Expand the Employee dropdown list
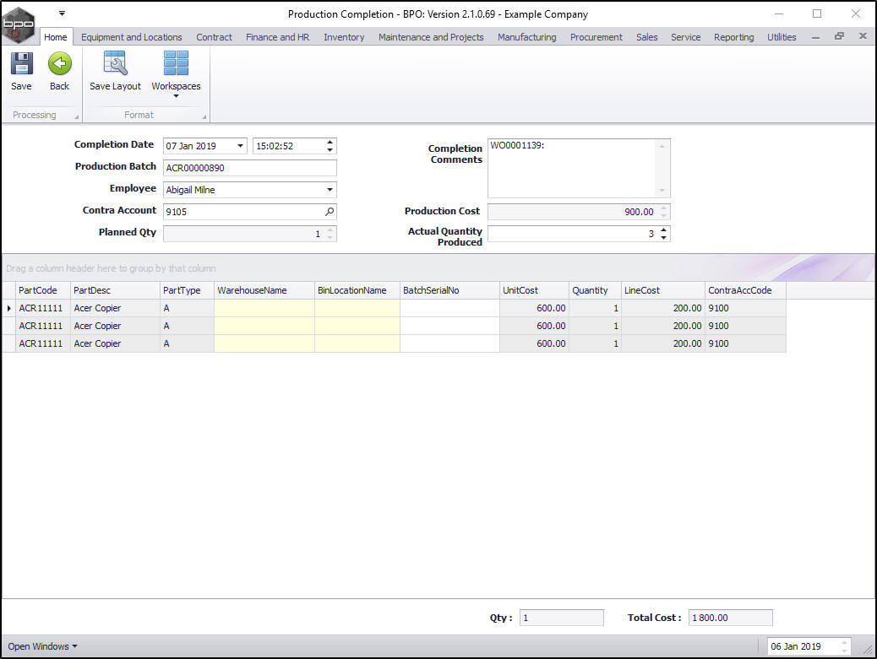 [x=330, y=190]
